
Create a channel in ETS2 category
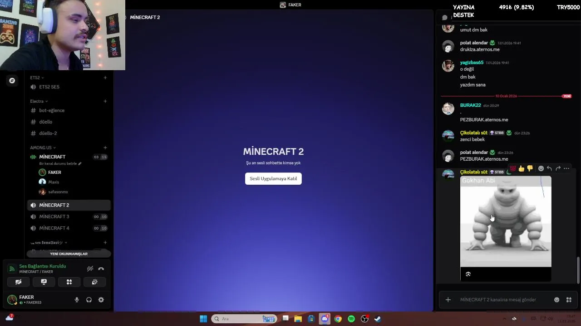pyautogui.click(x=105, y=77)
